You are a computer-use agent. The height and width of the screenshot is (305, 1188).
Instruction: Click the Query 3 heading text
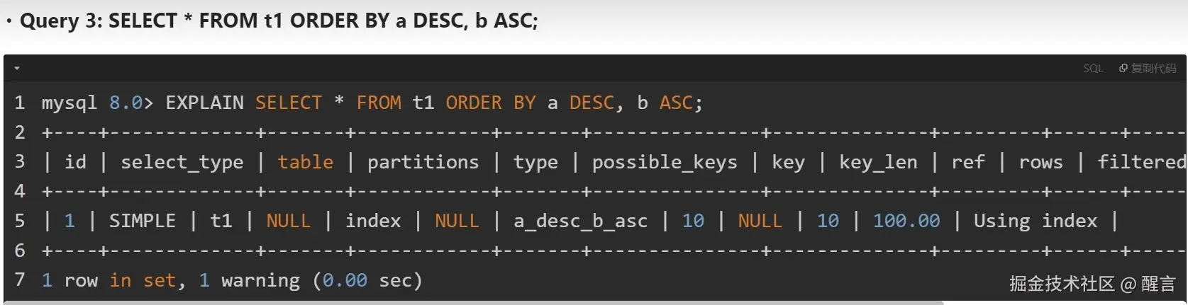point(279,21)
